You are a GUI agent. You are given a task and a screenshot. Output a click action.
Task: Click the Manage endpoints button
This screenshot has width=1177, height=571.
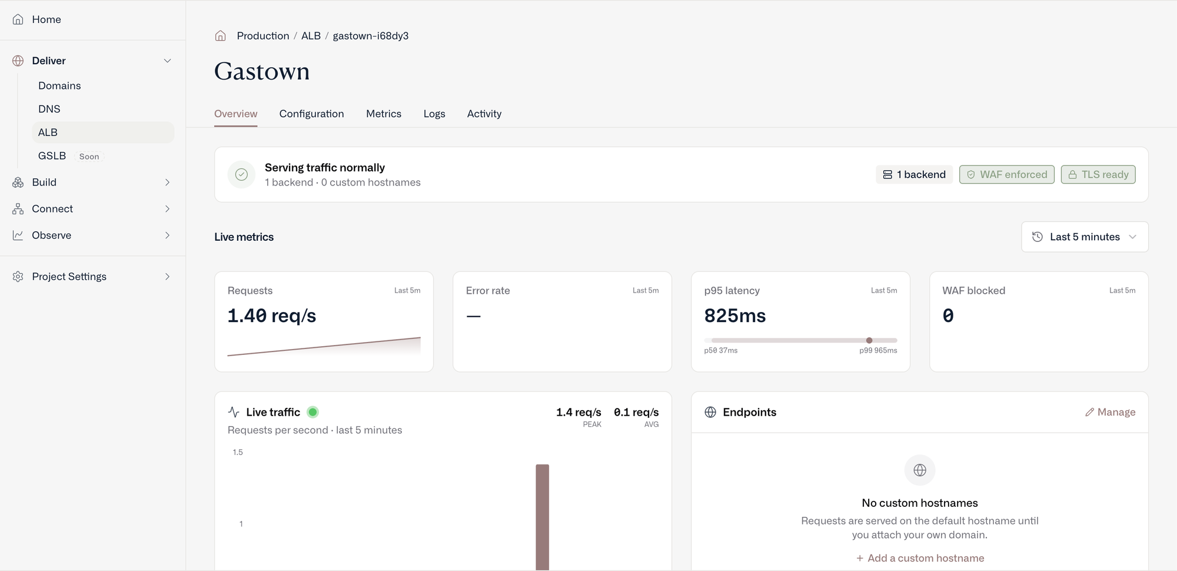(x=1110, y=412)
